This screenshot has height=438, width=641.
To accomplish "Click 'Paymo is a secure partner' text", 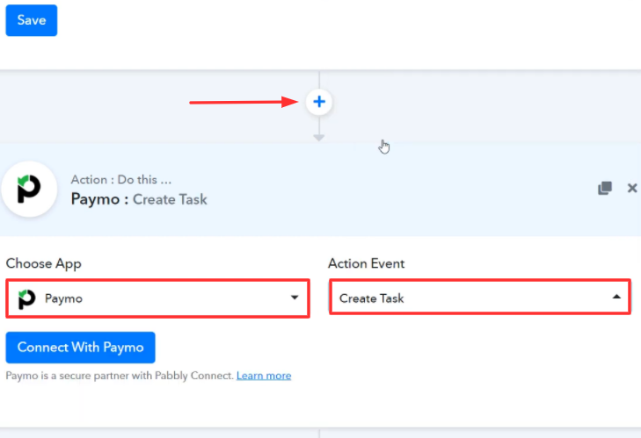I will 120,376.
